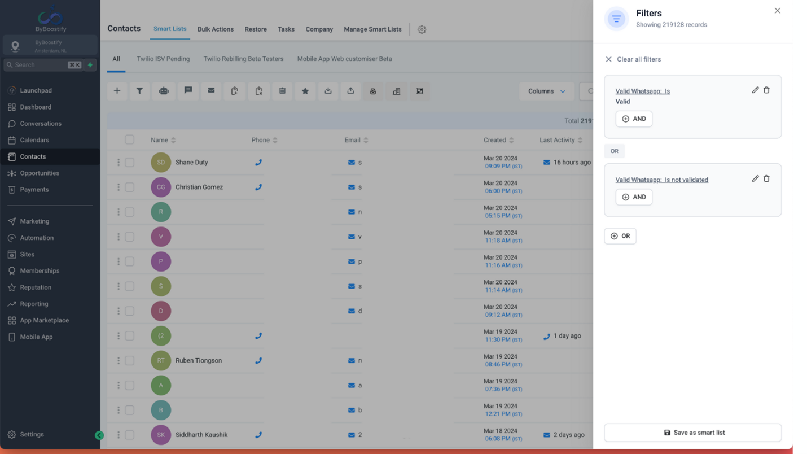807x454 pixels.
Task: Check the box beside the P avatar contact
Action: click(130, 262)
